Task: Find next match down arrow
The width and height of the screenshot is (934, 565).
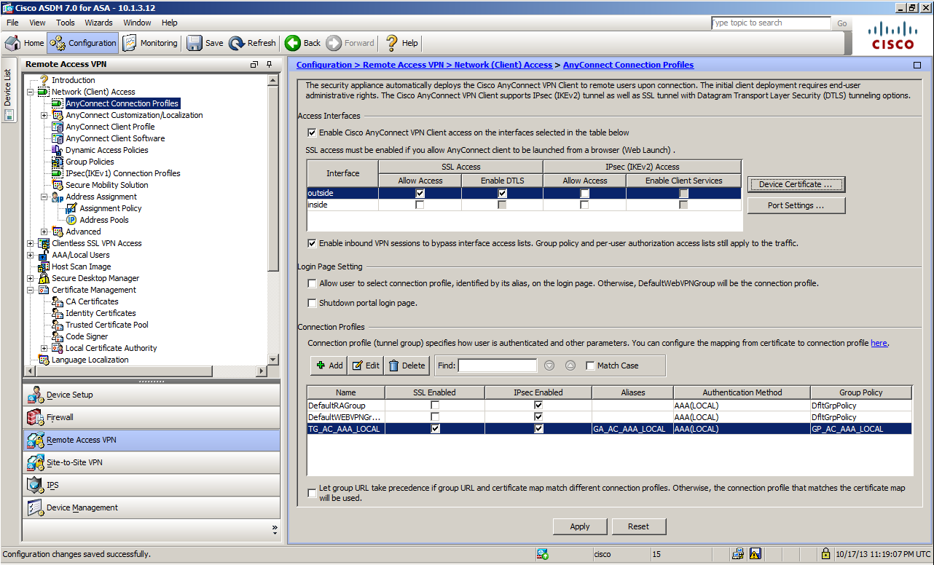Action: 550,366
